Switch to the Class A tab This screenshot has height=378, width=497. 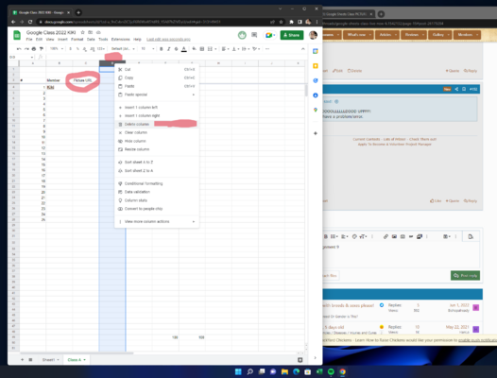click(77, 360)
